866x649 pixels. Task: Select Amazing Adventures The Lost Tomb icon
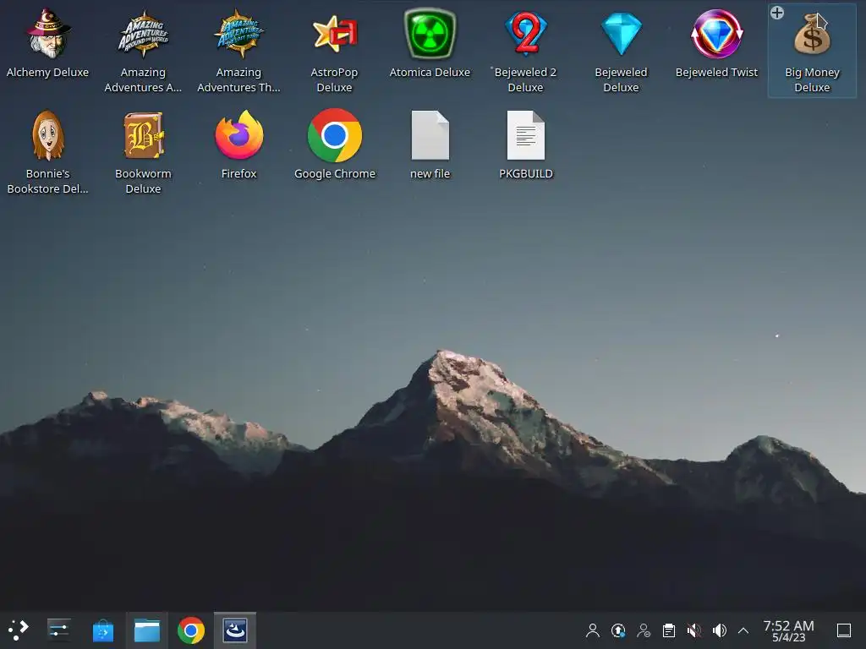tap(239, 34)
